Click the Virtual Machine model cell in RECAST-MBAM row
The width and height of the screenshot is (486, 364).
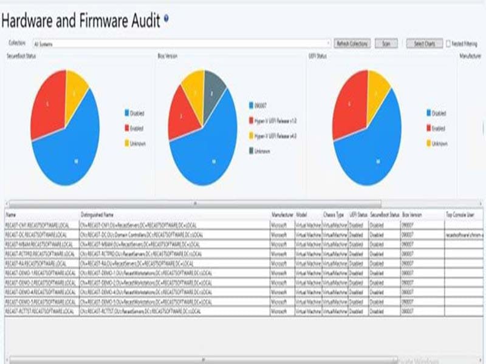pyautogui.click(x=309, y=244)
